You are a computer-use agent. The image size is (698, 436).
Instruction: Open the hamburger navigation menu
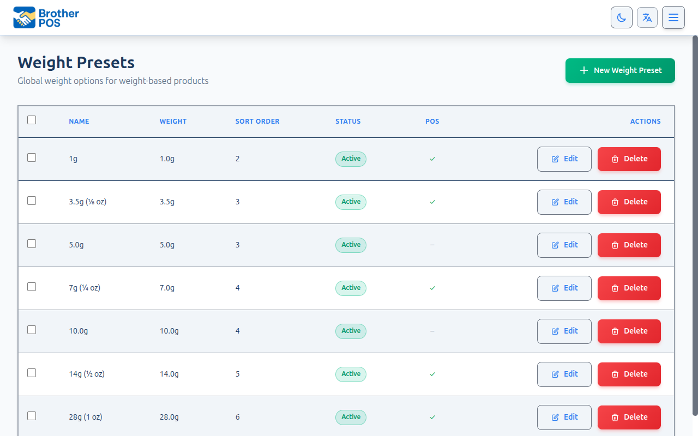click(x=673, y=17)
